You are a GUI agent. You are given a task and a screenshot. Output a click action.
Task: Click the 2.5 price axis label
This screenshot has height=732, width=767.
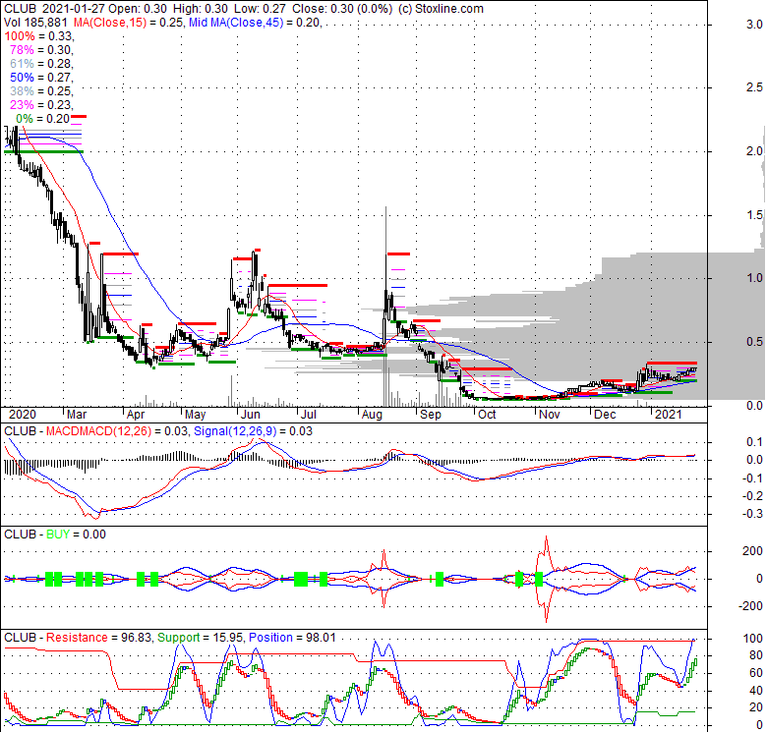(754, 87)
